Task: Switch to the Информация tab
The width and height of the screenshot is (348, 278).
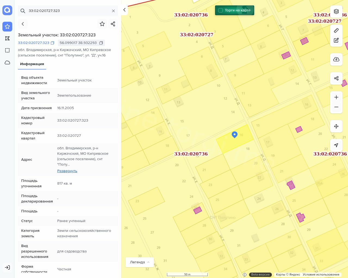Action: click(32, 64)
